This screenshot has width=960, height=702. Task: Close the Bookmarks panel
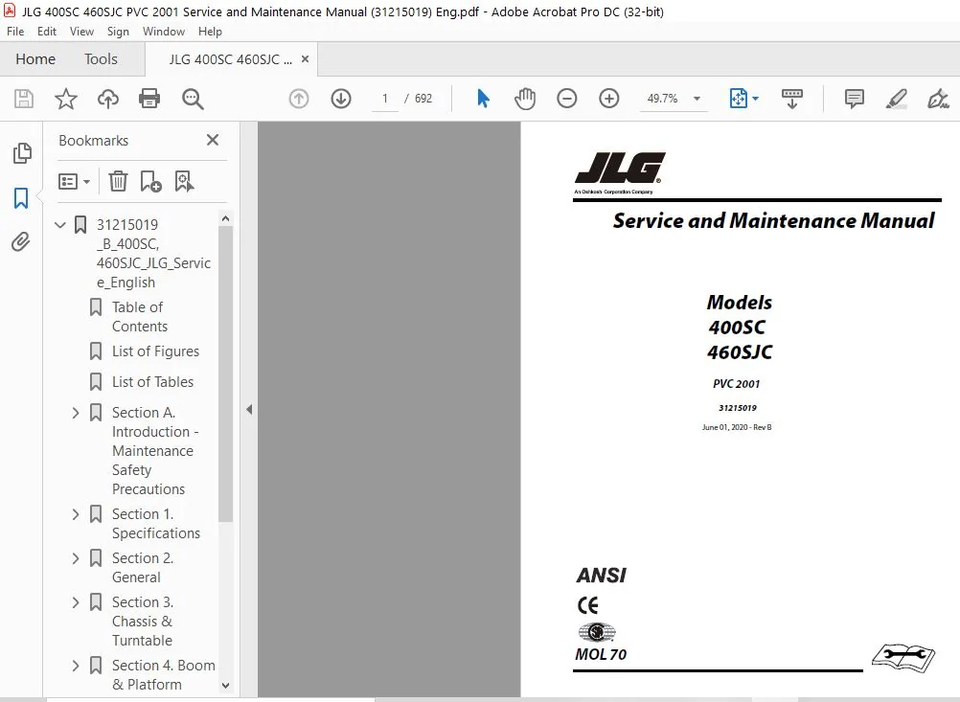(x=213, y=140)
